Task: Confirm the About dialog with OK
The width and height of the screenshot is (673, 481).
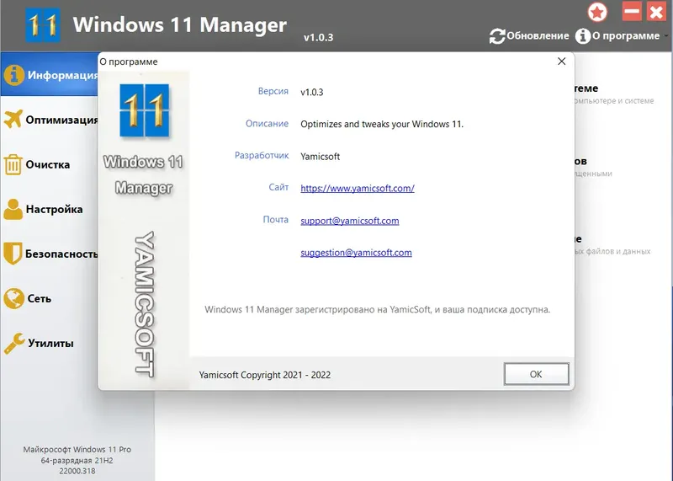Action: pyautogui.click(x=536, y=374)
